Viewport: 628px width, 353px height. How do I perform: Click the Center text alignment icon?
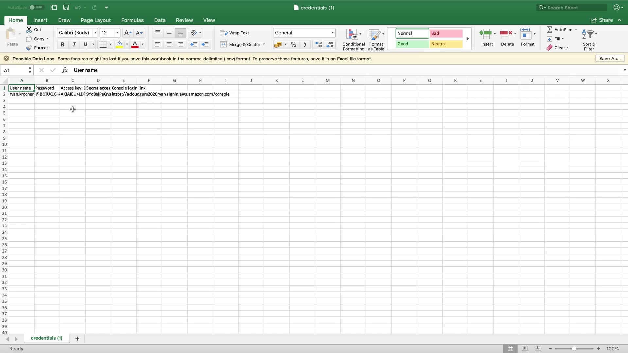click(x=169, y=45)
